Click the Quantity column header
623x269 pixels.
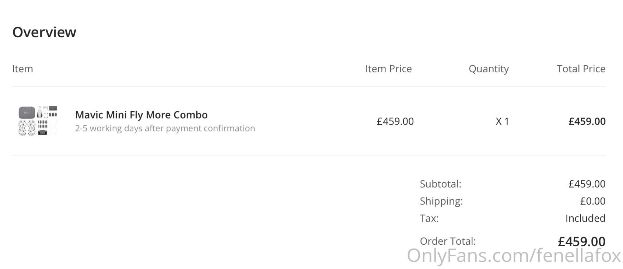[x=489, y=69]
